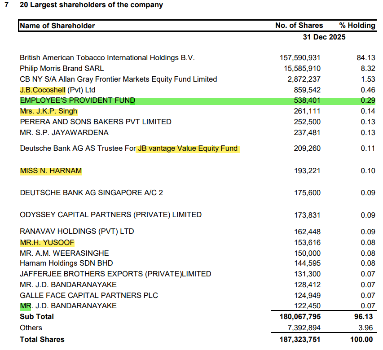This screenshot has width=383, height=350.
Task: Select the '% Holding' column header
Action: click(x=357, y=26)
